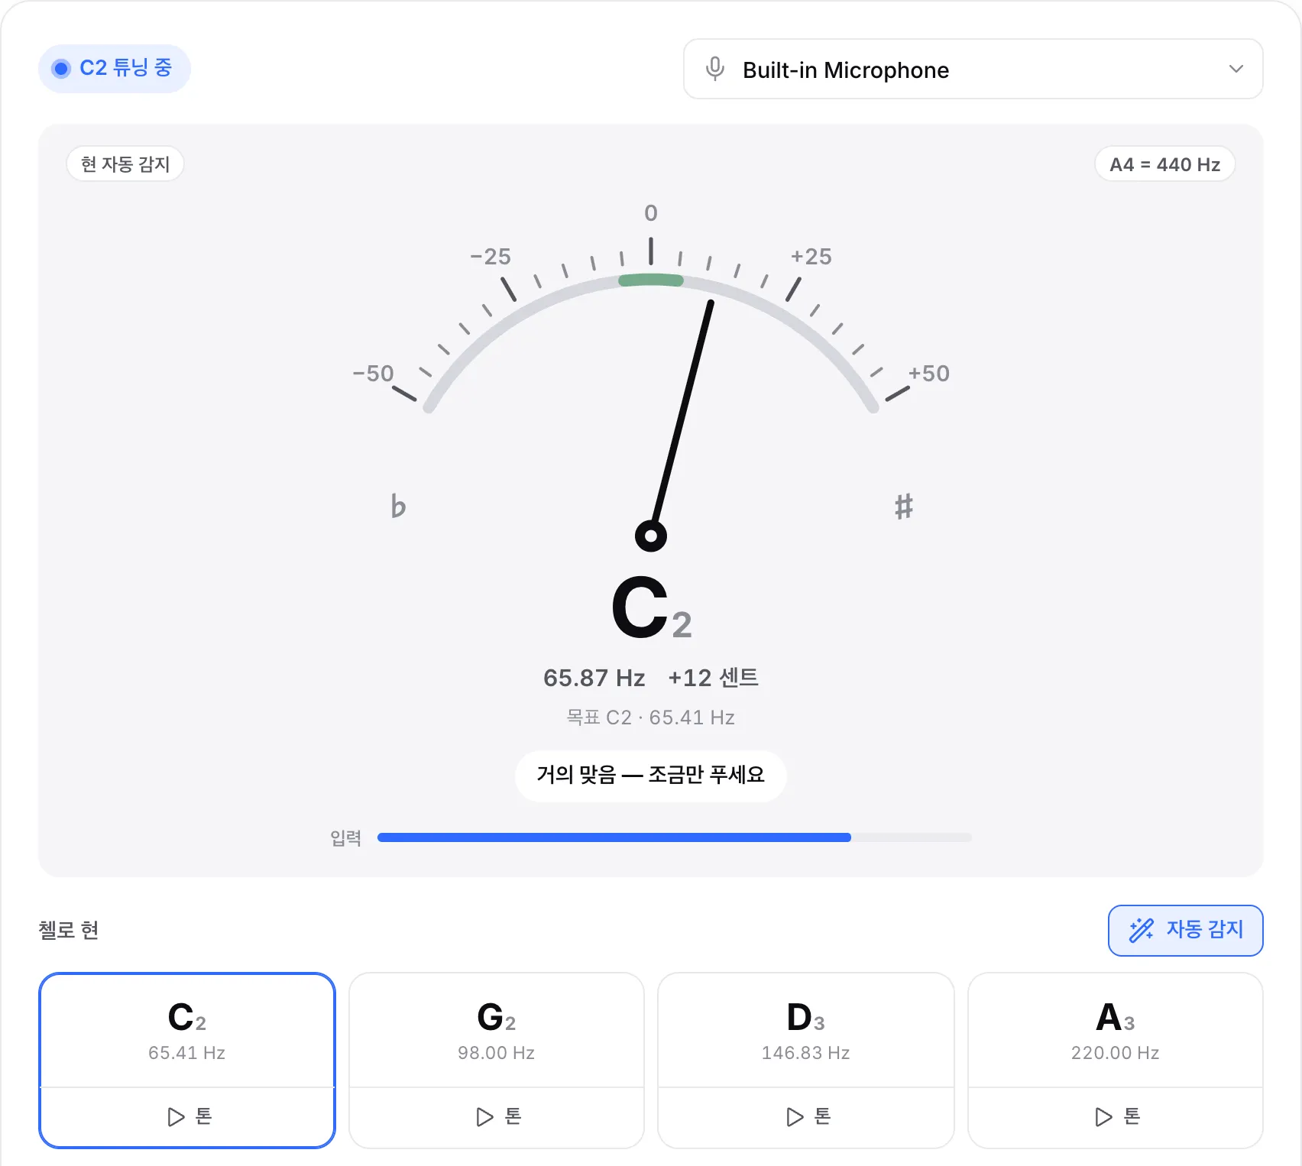Image resolution: width=1302 pixels, height=1166 pixels.
Task: Select the D3 146.83 Hz string card
Action: click(x=806, y=1031)
